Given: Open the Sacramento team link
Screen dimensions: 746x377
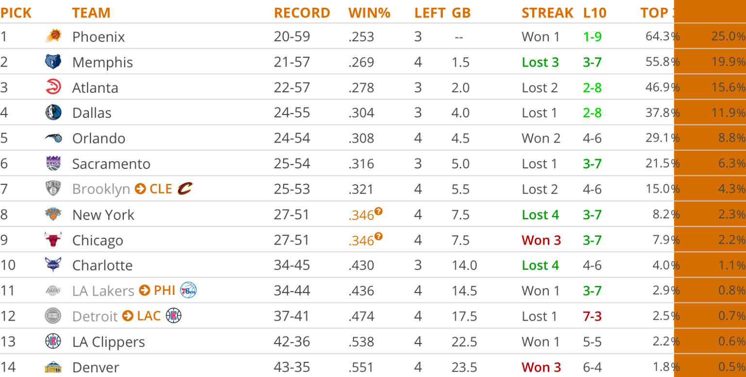Looking at the screenshot, I should pyautogui.click(x=111, y=164).
